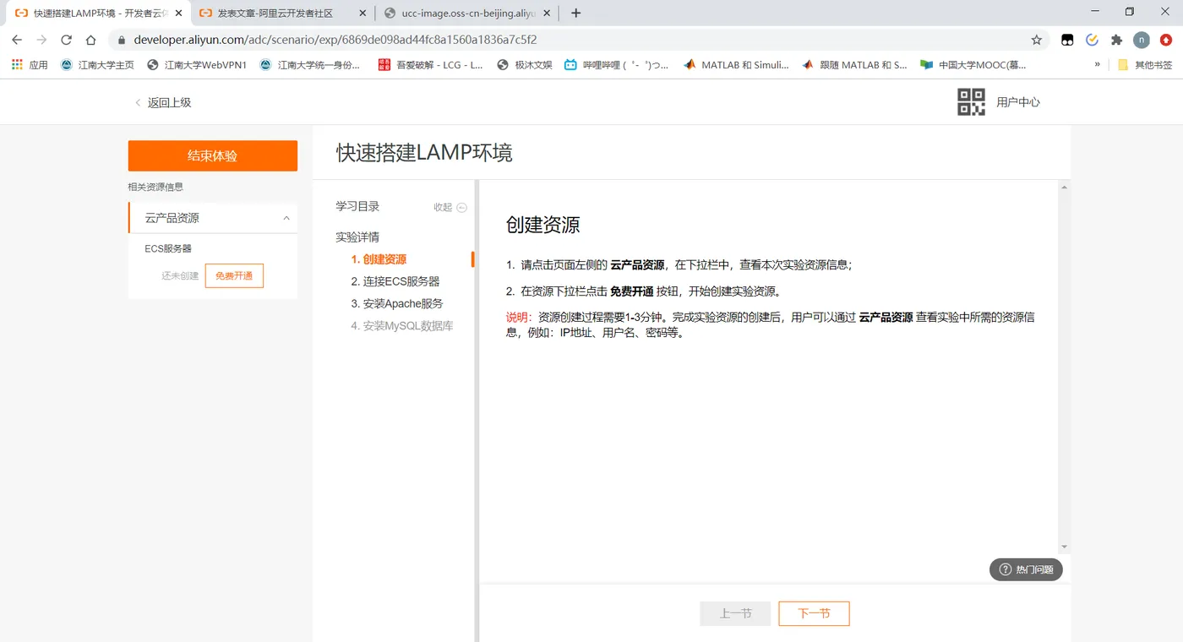Bookmark this page with the star icon
Viewport: 1183px width, 642px height.
[1037, 40]
